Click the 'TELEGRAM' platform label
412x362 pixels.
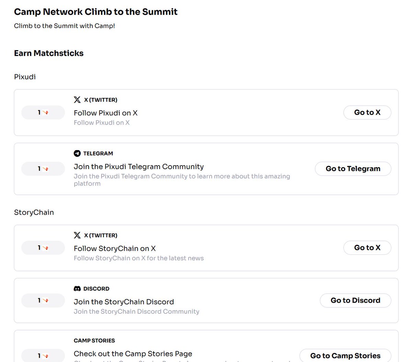tap(98, 154)
